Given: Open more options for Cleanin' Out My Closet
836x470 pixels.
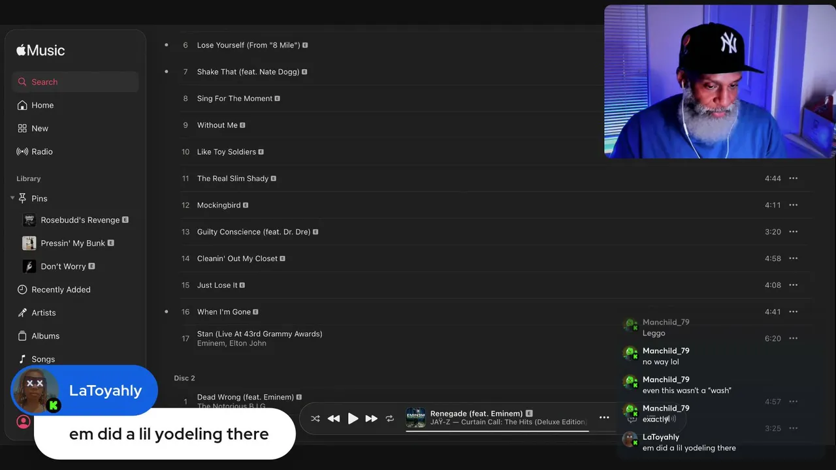Looking at the screenshot, I should [x=794, y=258].
